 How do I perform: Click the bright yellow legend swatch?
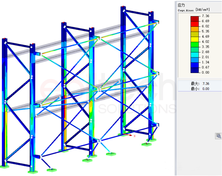[x=195, y=39]
